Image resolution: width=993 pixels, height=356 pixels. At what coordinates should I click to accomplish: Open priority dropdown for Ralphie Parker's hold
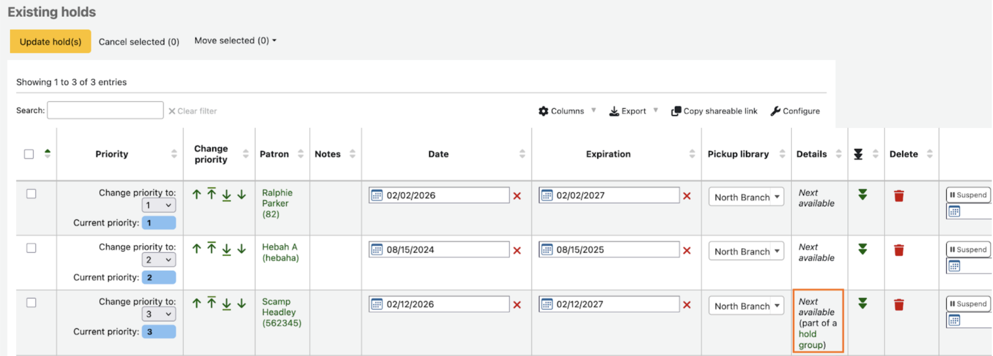point(158,206)
